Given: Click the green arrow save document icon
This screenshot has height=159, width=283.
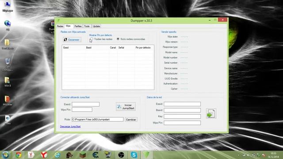Looking at the screenshot, I should [x=211, y=114].
